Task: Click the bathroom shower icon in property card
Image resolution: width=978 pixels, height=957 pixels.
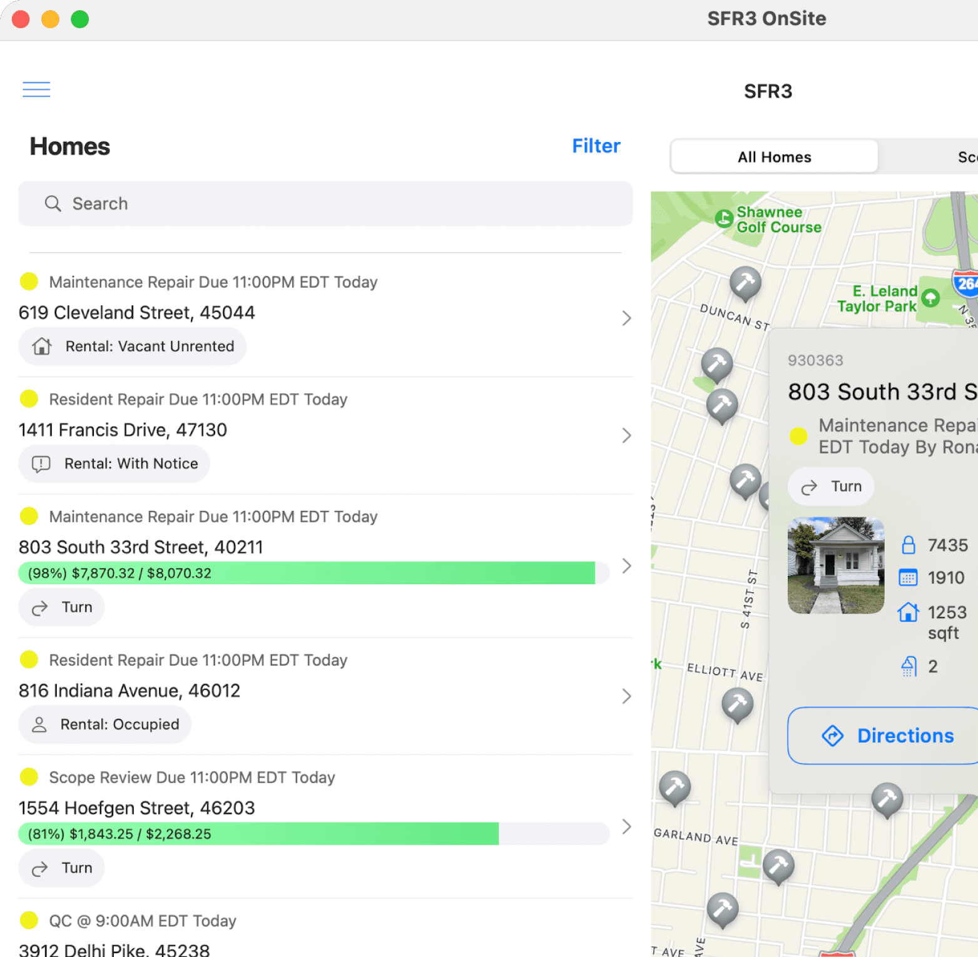Action: pyautogui.click(x=909, y=667)
